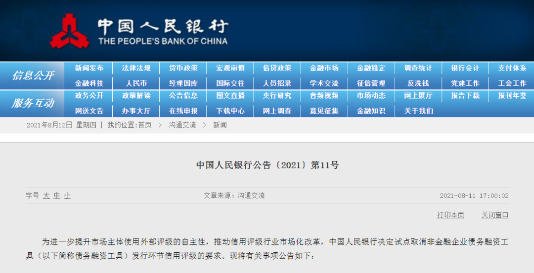Go to 党建工作
The width and height of the screenshot is (534, 273).
[x=465, y=83]
